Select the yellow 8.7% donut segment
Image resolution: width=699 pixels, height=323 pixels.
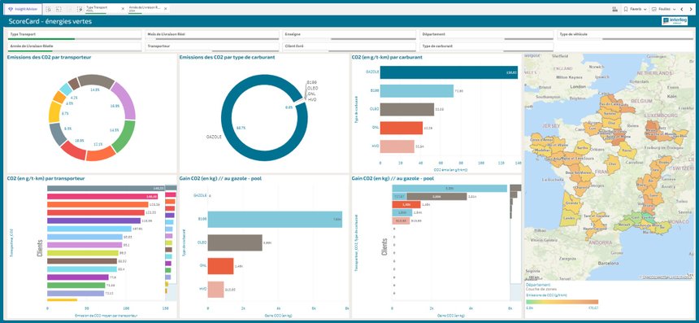click(54, 113)
